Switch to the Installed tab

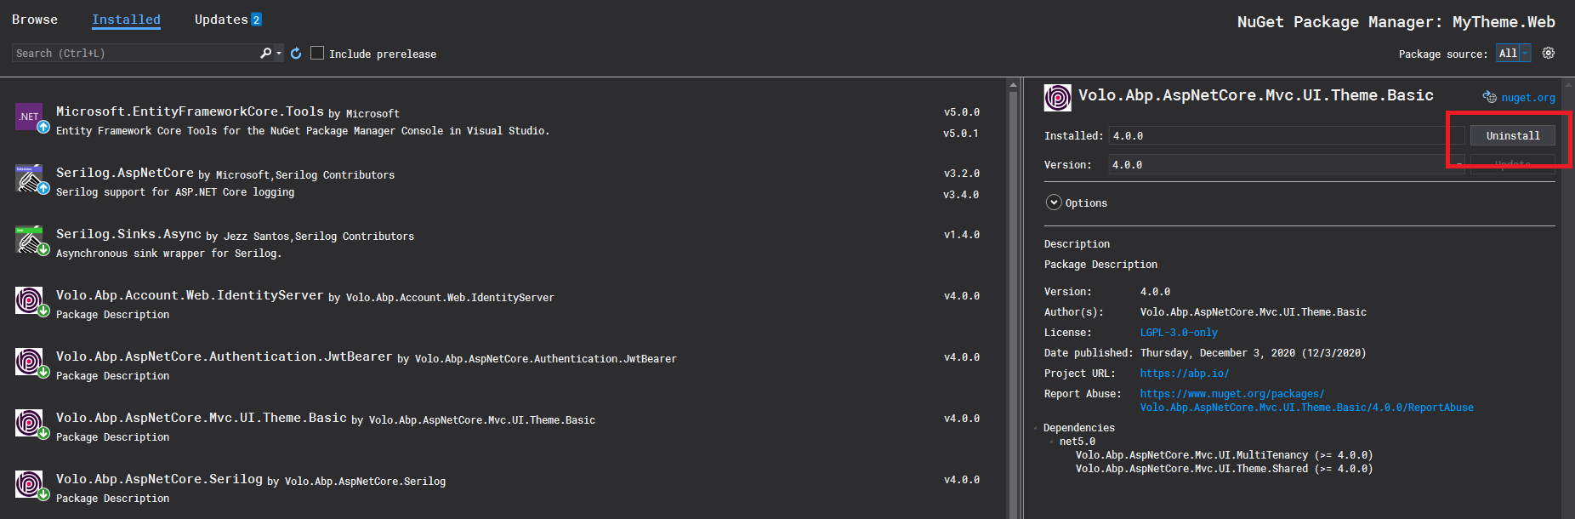click(126, 20)
